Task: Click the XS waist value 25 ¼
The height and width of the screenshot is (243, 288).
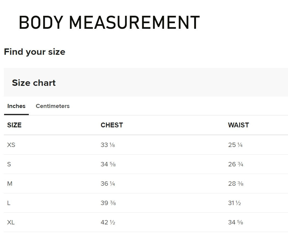Action: point(235,145)
